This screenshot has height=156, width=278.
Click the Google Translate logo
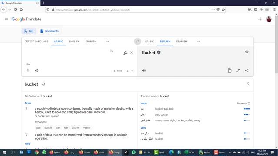click(26, 19)
